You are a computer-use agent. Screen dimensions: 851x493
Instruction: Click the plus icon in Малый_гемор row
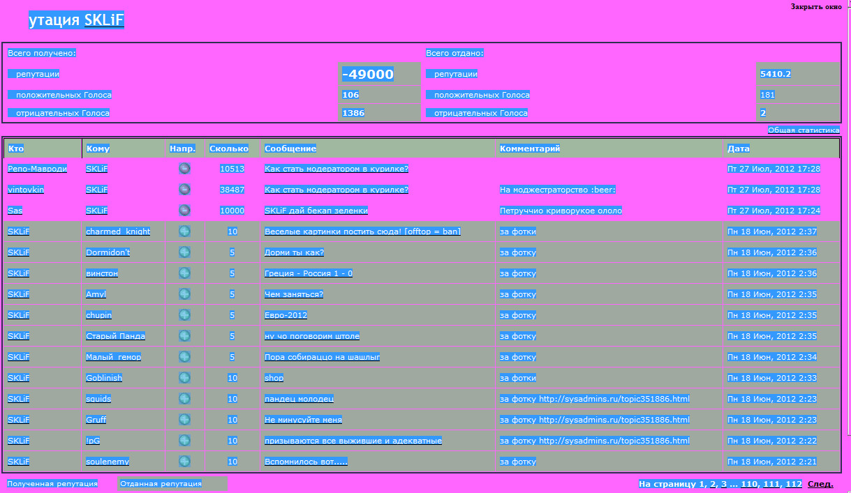184,356
